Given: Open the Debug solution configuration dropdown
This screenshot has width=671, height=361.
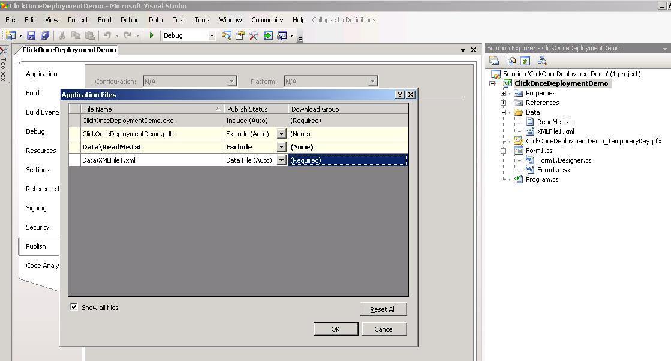Looking at the screenshot, I should tap(212, 36).
